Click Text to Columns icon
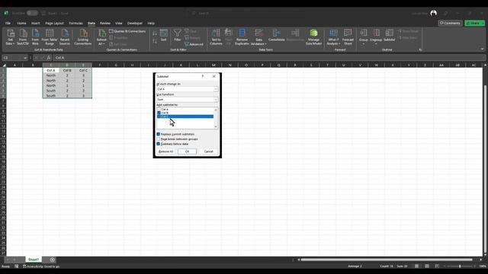This screenshot has height=274, width=488. click(x=216, y=37)
